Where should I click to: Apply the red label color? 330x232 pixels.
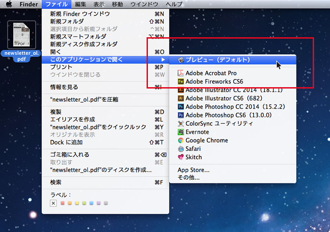62,203
